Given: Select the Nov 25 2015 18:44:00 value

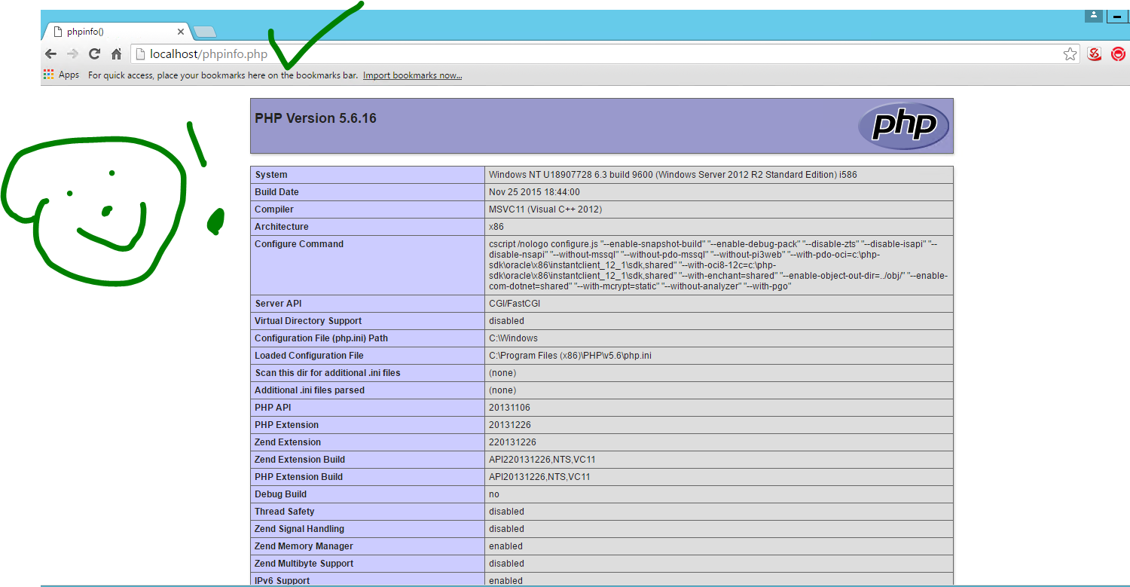Looking at the screenshot, I should 534,192.
